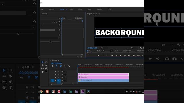This screenshot has width=184, height=103.
Task: Click the Lift button
Action: coord(134,56)
